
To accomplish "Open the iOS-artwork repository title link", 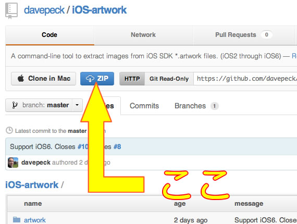I will tap(99, 10).
